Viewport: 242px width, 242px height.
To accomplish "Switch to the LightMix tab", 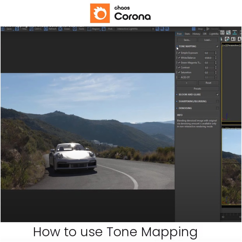I will tap(214, 34).
